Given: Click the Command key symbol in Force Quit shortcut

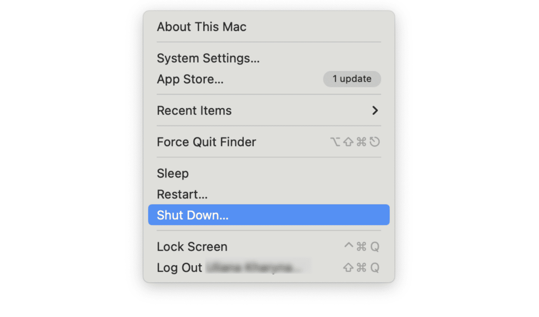Looking at the screenshot, I should (x=361, y=142).
